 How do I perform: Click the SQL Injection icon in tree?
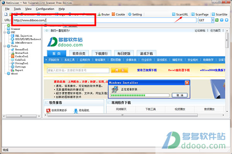tap(13, 36)
